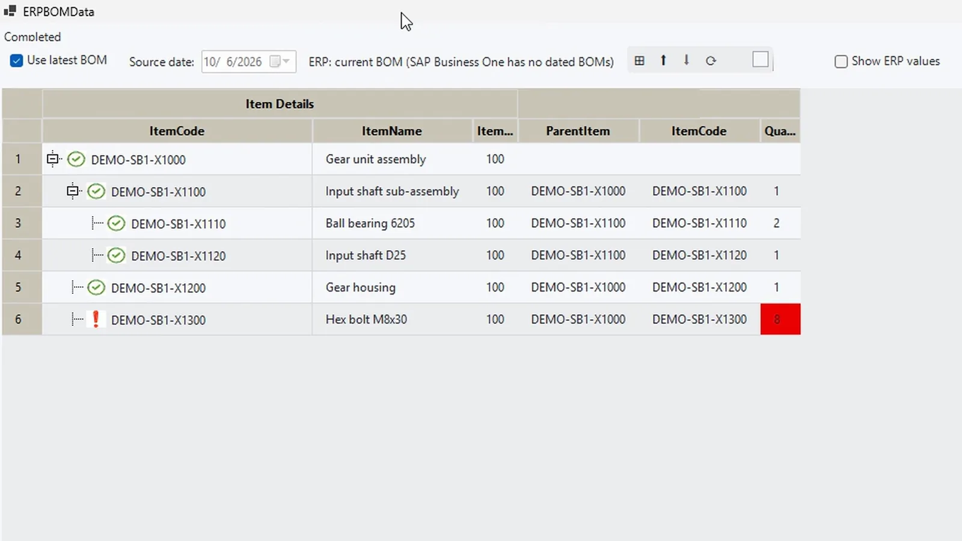Click quantity cell '2' in Ball bearing row
962x541 pixels.
pyautogui.click(x=780, y=223)
